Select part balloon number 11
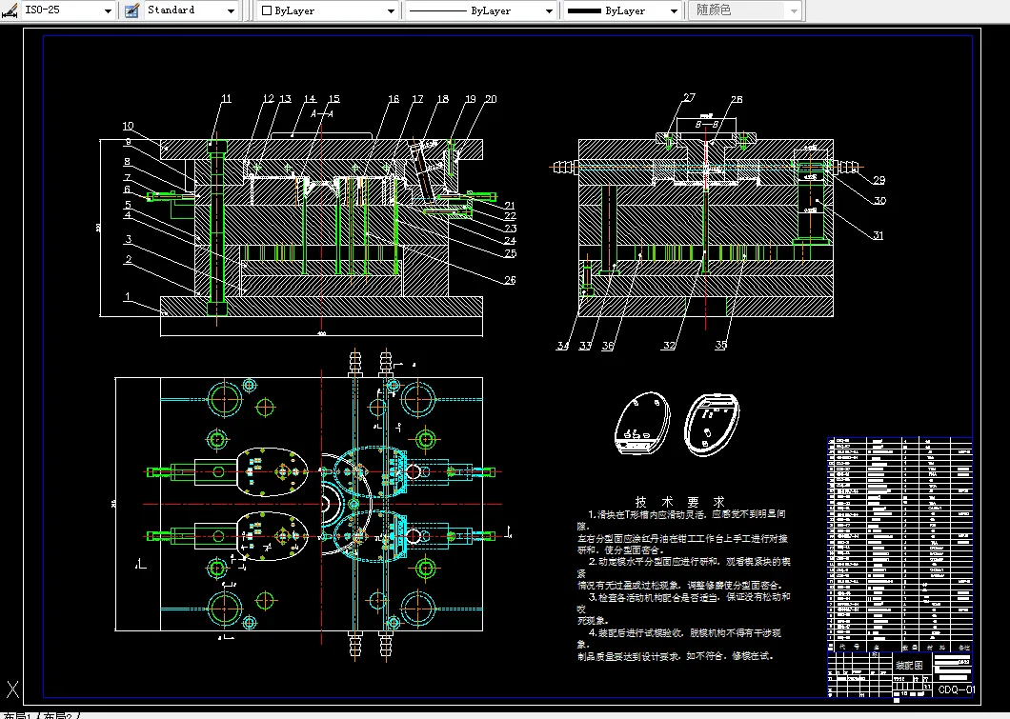Image resolution: width=1010 pixels, height=719 pixels. 226,98
